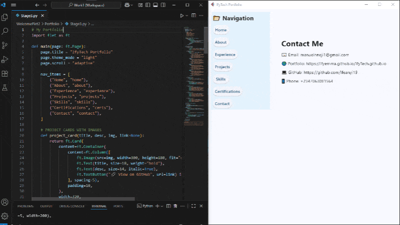
Task: Split the editor to the right
Action: click(x=194, y=16)
